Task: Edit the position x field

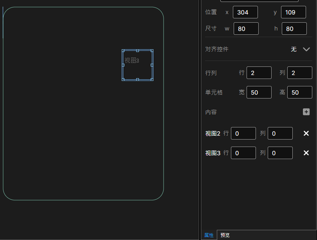Action: 245,13
